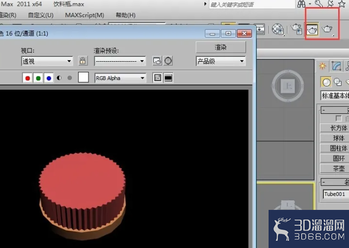Click the 饮料瓶.max file title text

pos(69,4)
